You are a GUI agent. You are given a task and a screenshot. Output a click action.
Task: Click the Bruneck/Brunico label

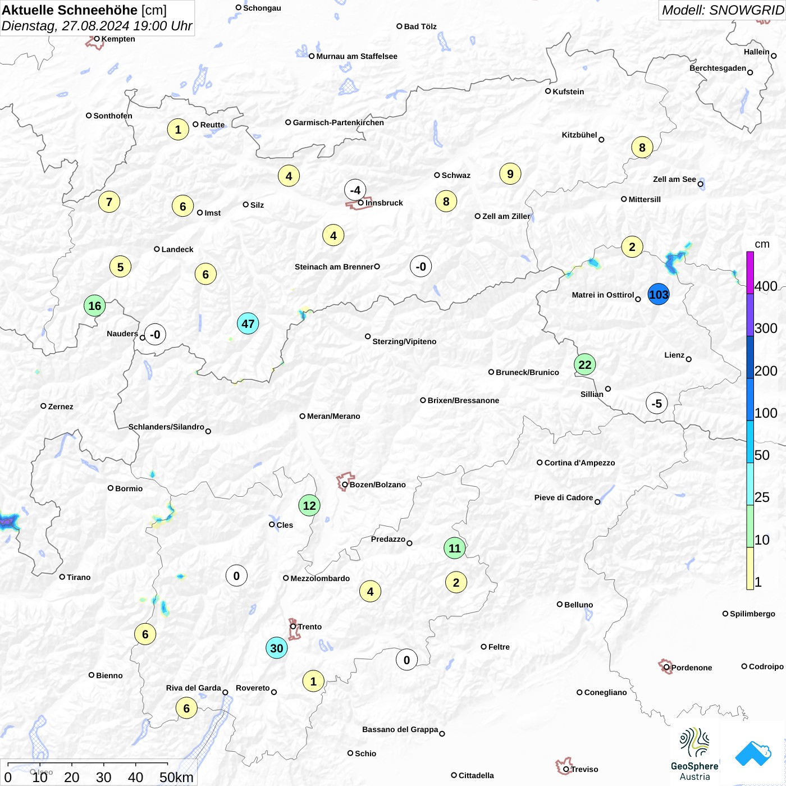[527, 372]
